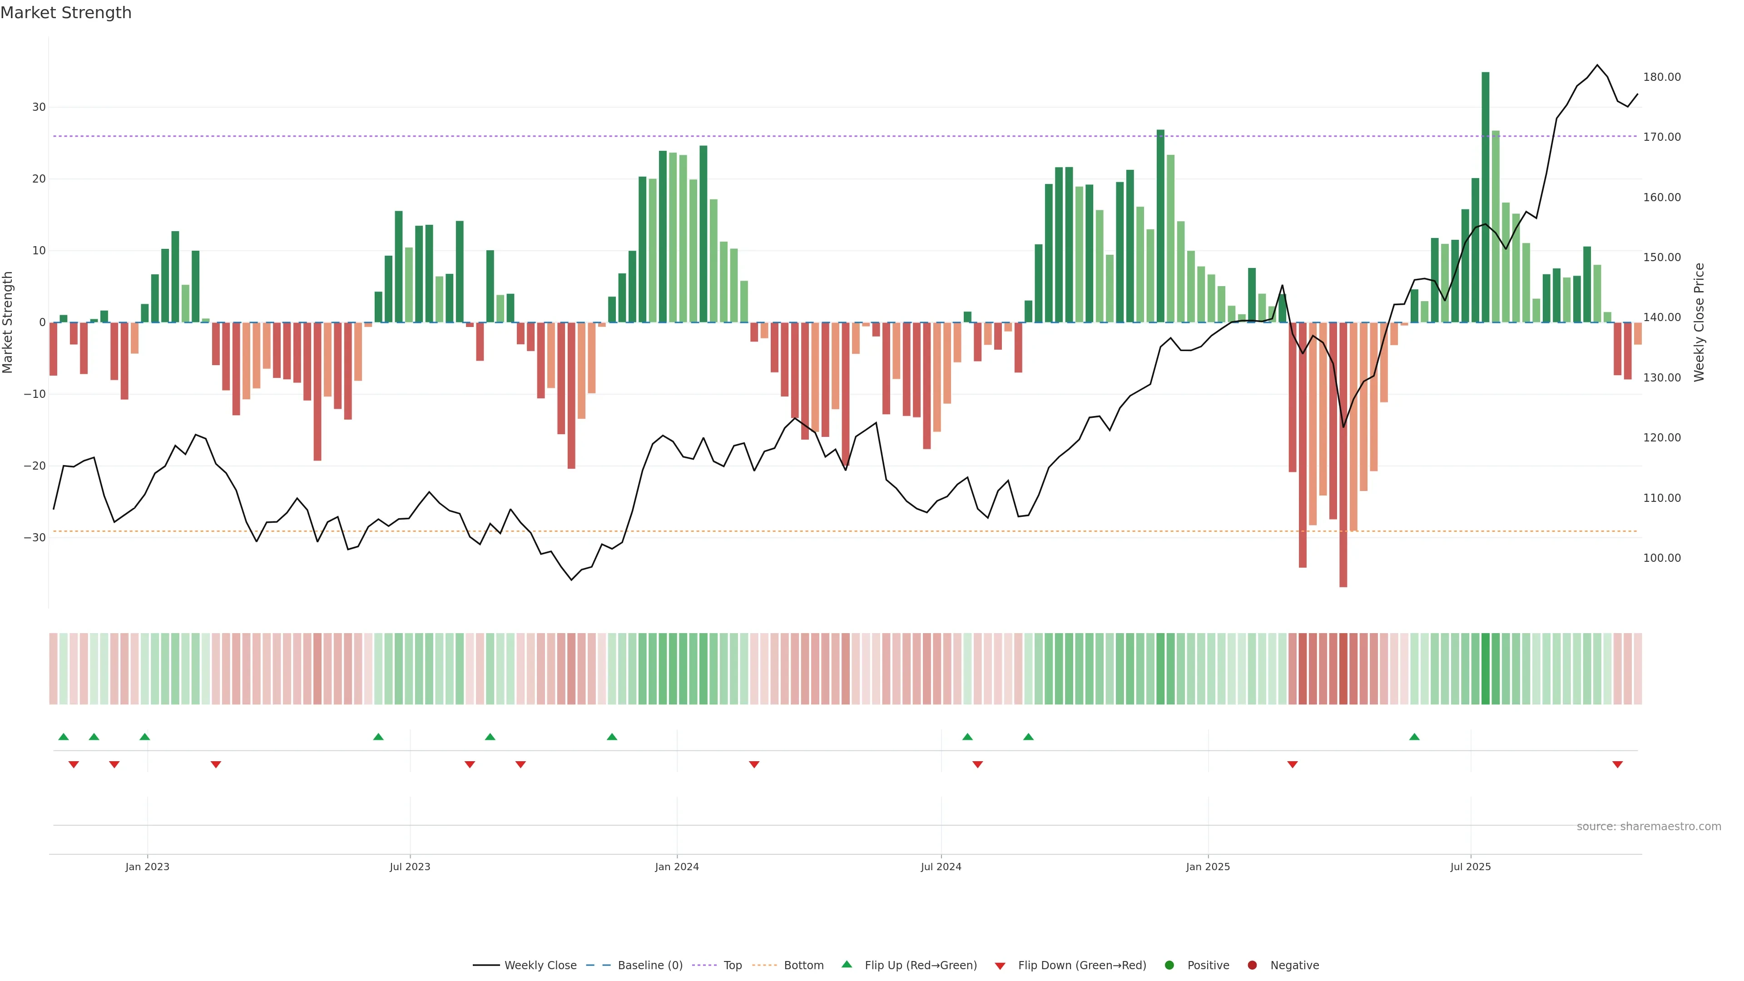This screenshot has width=1744, height=981.
Task: Click the red Negative circle legend icon
Action: click(1252, 966)
